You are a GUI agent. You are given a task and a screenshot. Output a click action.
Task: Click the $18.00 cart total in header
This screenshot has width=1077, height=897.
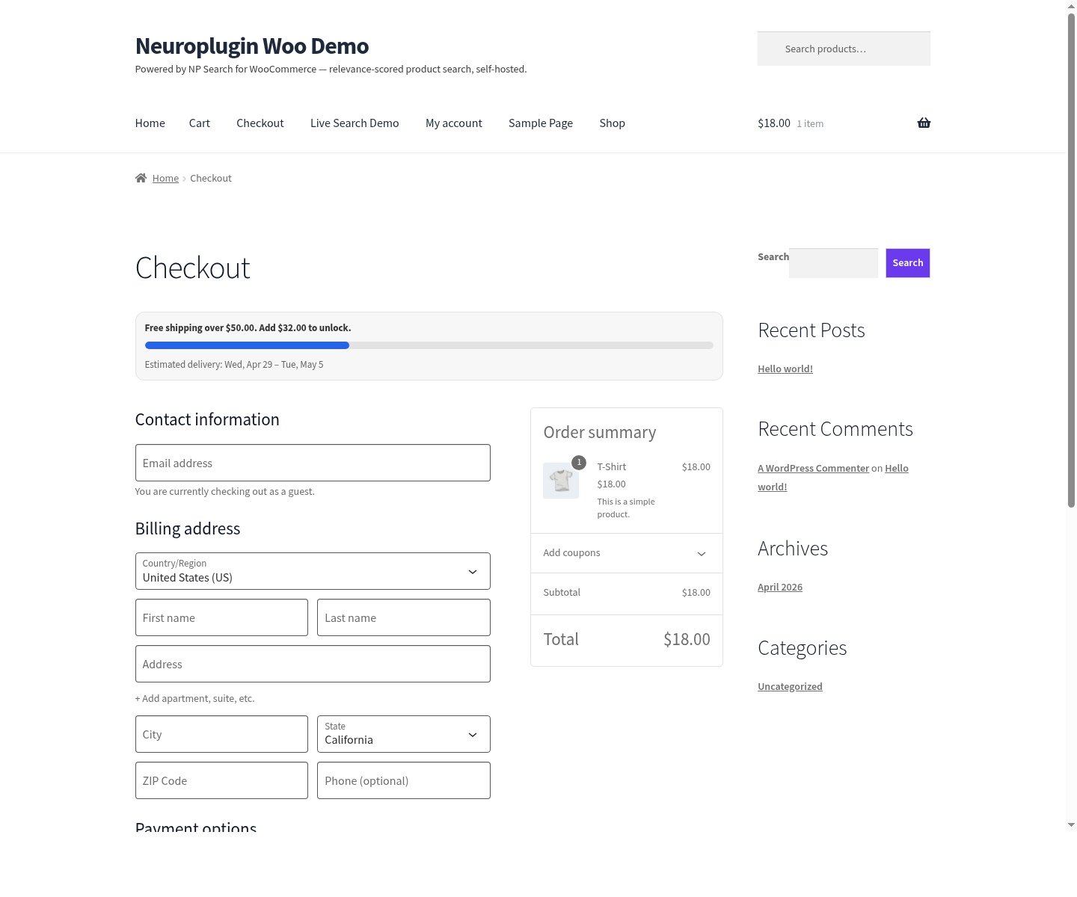pos(774,123)
